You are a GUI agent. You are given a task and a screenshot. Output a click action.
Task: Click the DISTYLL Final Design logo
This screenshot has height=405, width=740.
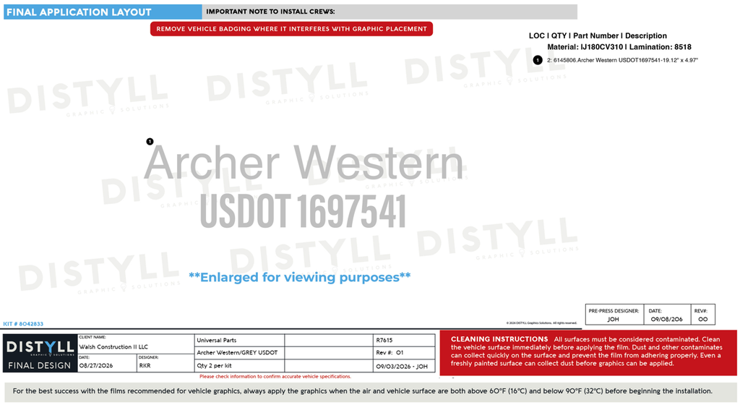point(40,354)
